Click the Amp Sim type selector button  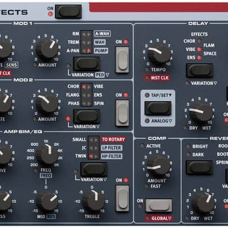coord(94,169)
